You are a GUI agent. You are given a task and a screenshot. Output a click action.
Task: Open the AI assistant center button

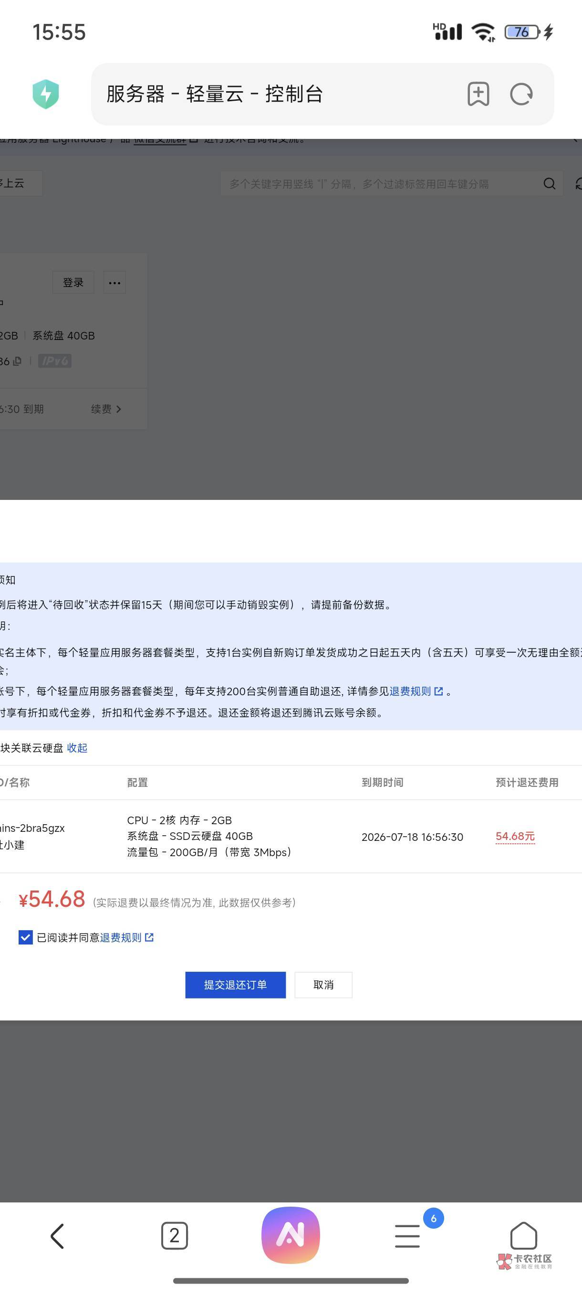290,1235
